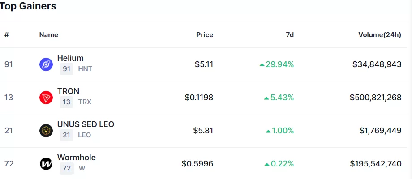The height and width of the screenshot is (179, 412).
Task: Open the Helium coin name link
Action: [70, 58]
